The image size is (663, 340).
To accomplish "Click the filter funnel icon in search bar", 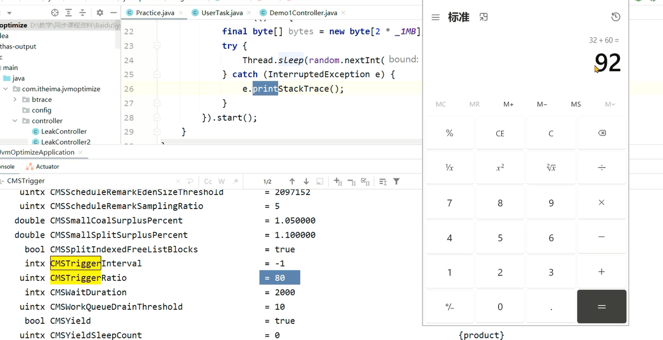I will tap(396, 182).
